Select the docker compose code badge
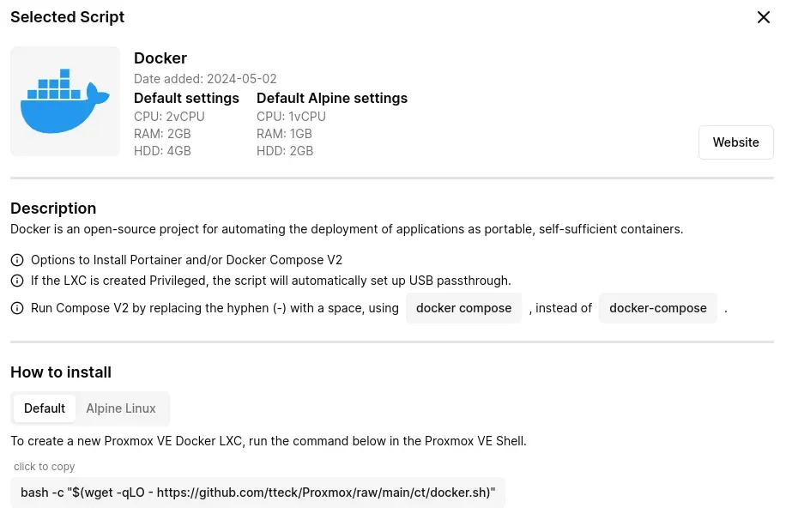The image size is (786, 526). [x=463, y=307]
